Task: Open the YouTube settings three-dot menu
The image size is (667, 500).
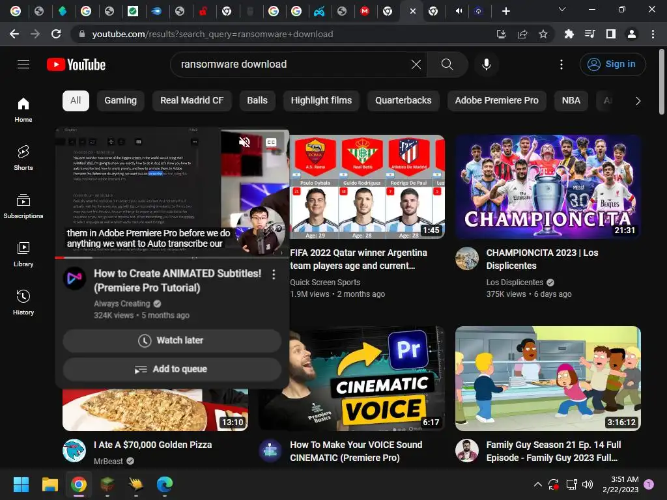Action: click(x=561, y=64)
